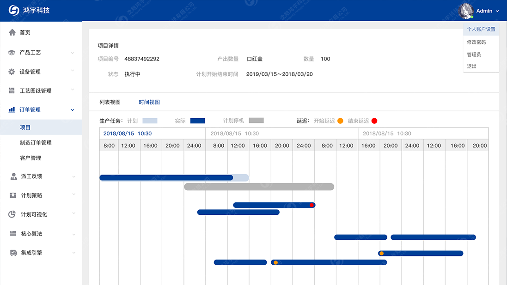The height and width of the screenshot is (285, 507).
Task: Open the Admin dropdown arrow
Action: 497,11
